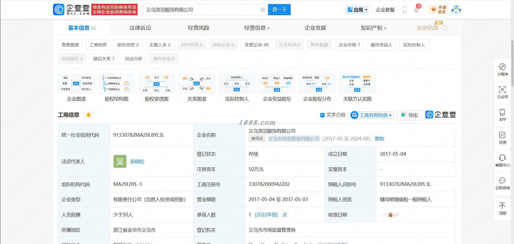This screenshot has width=514, height=244.
Task: Click the 开通会员 membership button
Action: pyautogui.click(x=438, y=10)
